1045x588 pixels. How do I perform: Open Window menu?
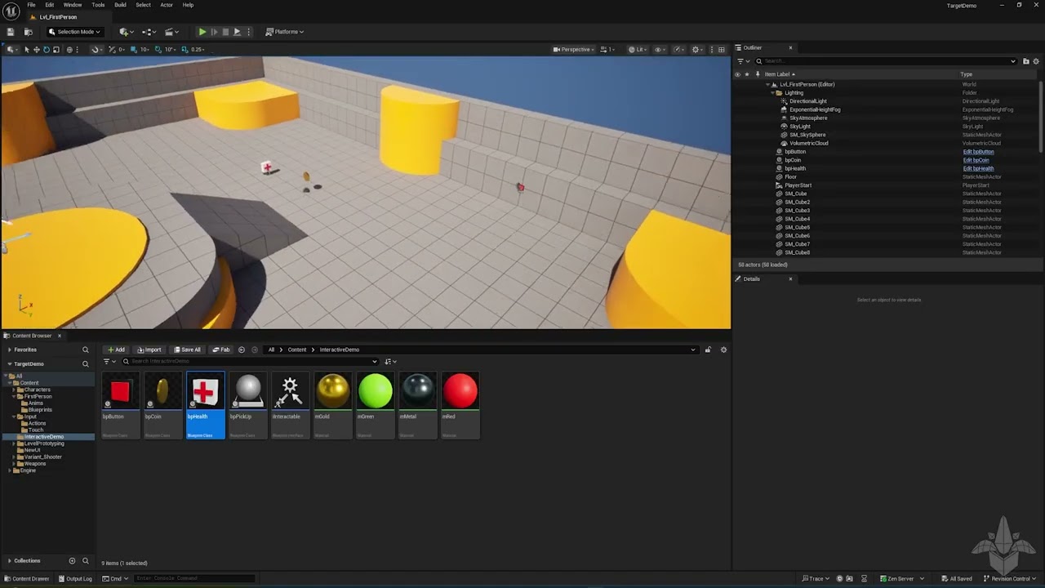pos(73,5)
